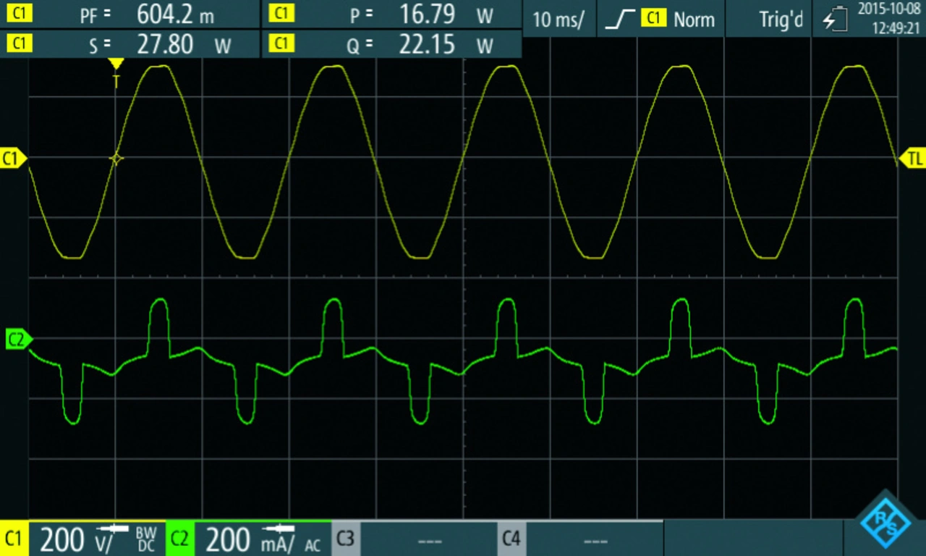Image resolution: width=926 pixels, height=556 pixels.
Task: Click the yellow C1 badge beside PF
Action: tap(19, 14)
